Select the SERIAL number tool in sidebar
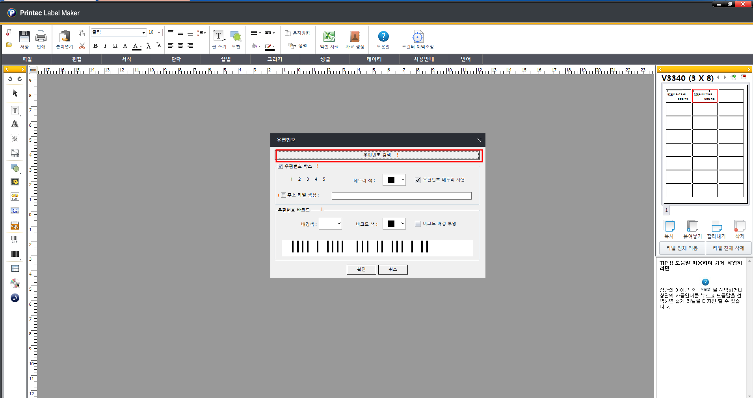This screenshot has width=753, height=398. (x=15, y=153)
